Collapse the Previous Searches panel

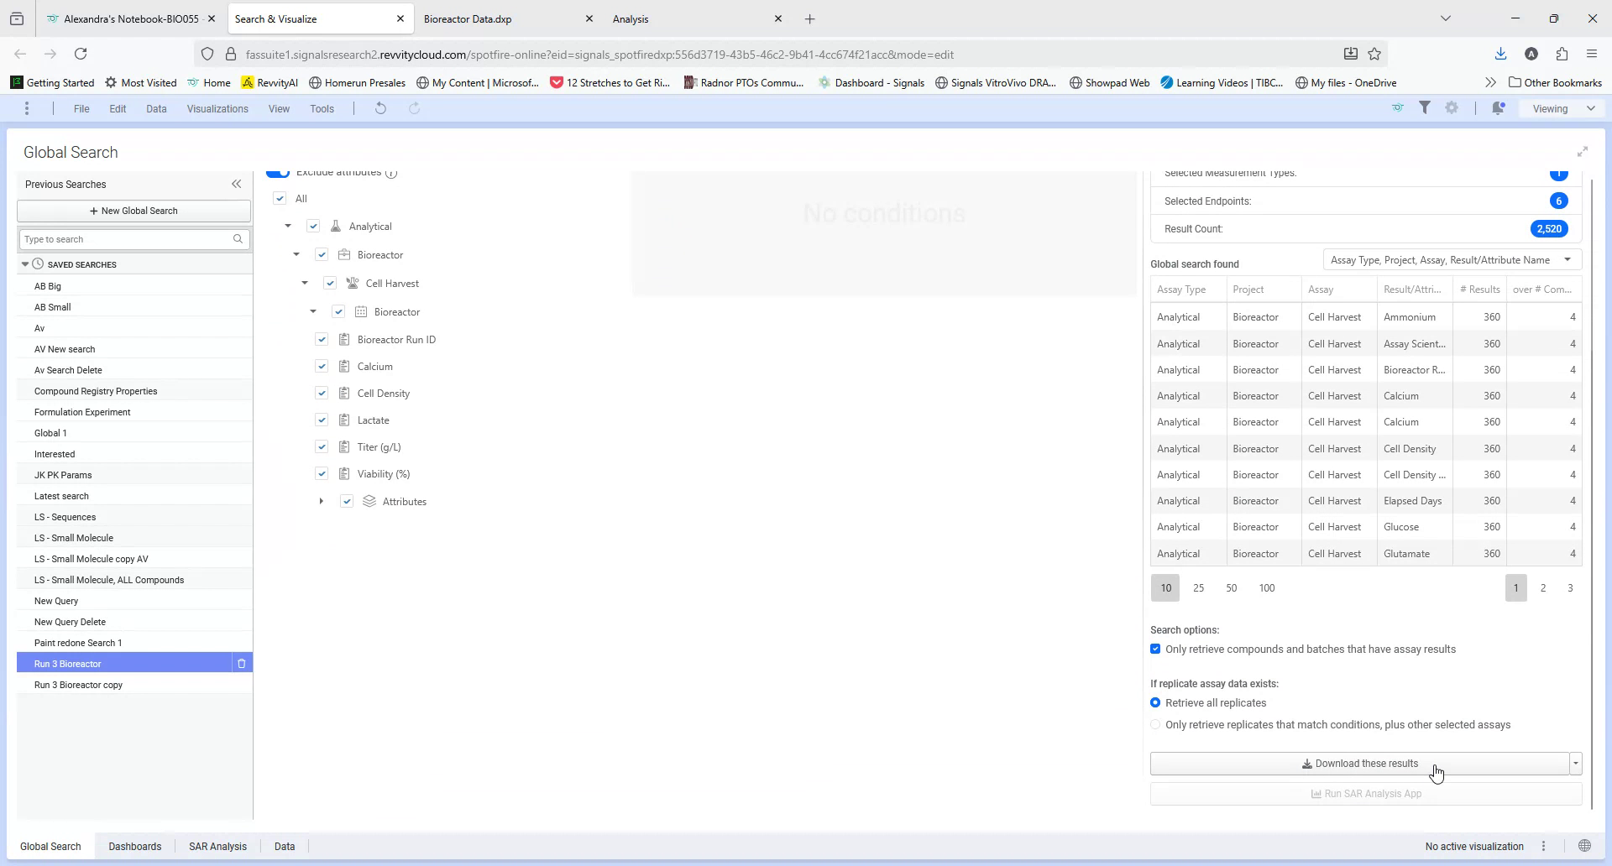237,184
